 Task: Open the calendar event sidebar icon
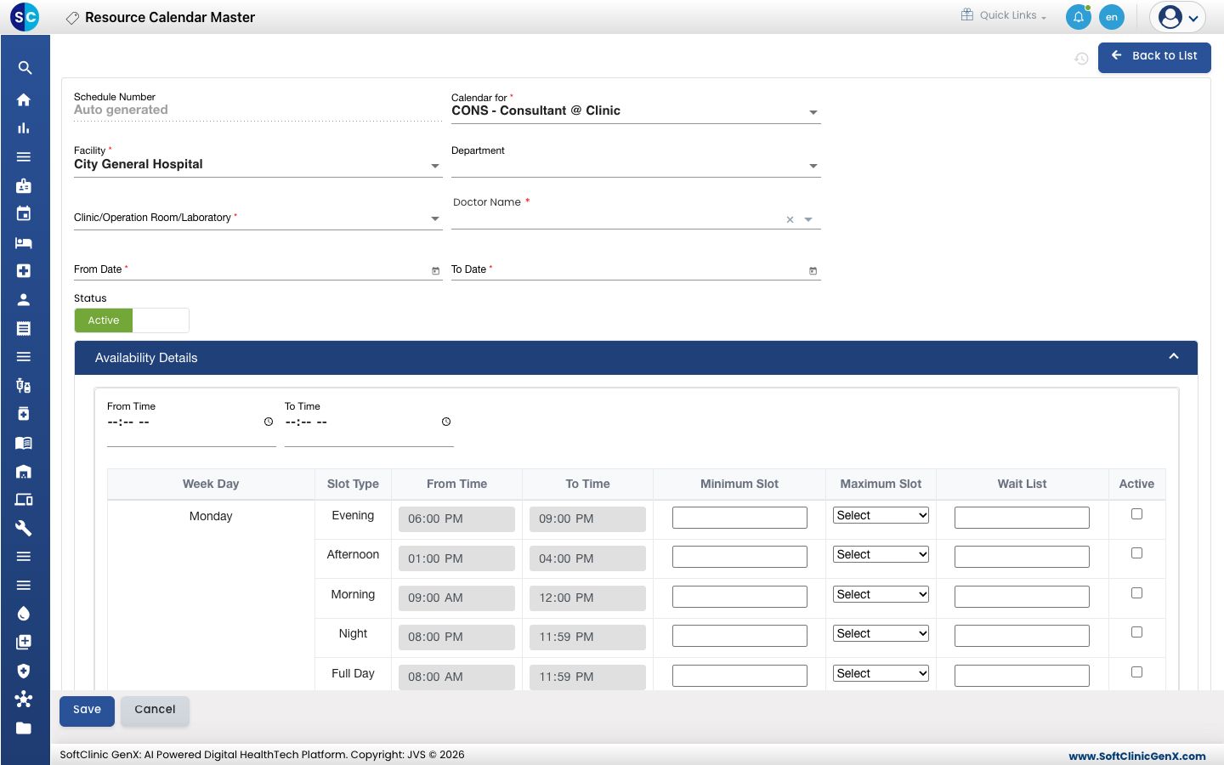(x=24, y=213)
